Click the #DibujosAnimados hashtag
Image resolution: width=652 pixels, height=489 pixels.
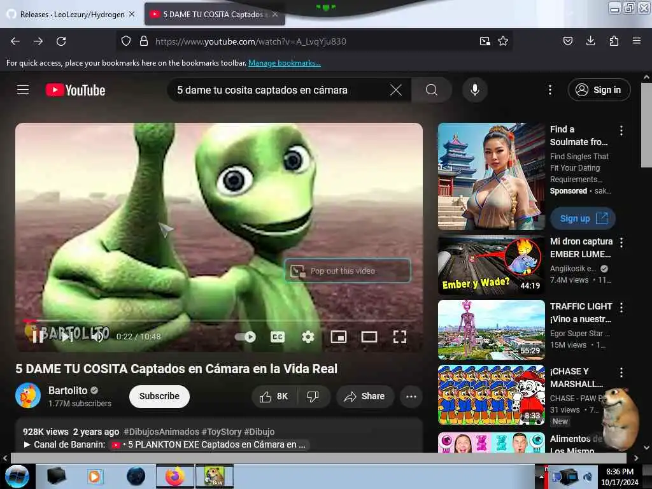161,432
